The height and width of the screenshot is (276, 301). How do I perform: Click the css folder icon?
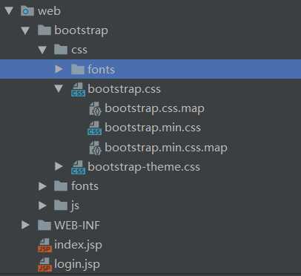pos(61,50)
